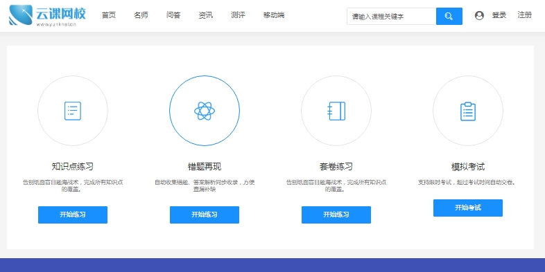545x272 pixels.
Task: Click the 错题再现 atom icon circle
Action: click(x=205, y=111)
